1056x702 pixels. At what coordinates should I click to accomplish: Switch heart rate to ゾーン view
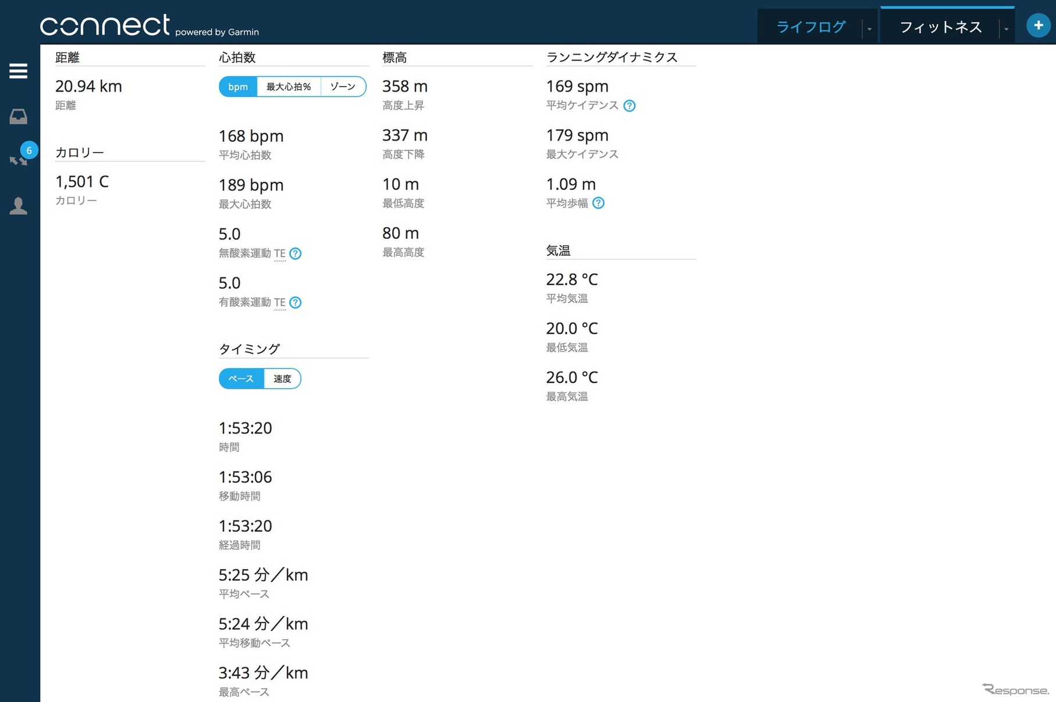(343, 87)
